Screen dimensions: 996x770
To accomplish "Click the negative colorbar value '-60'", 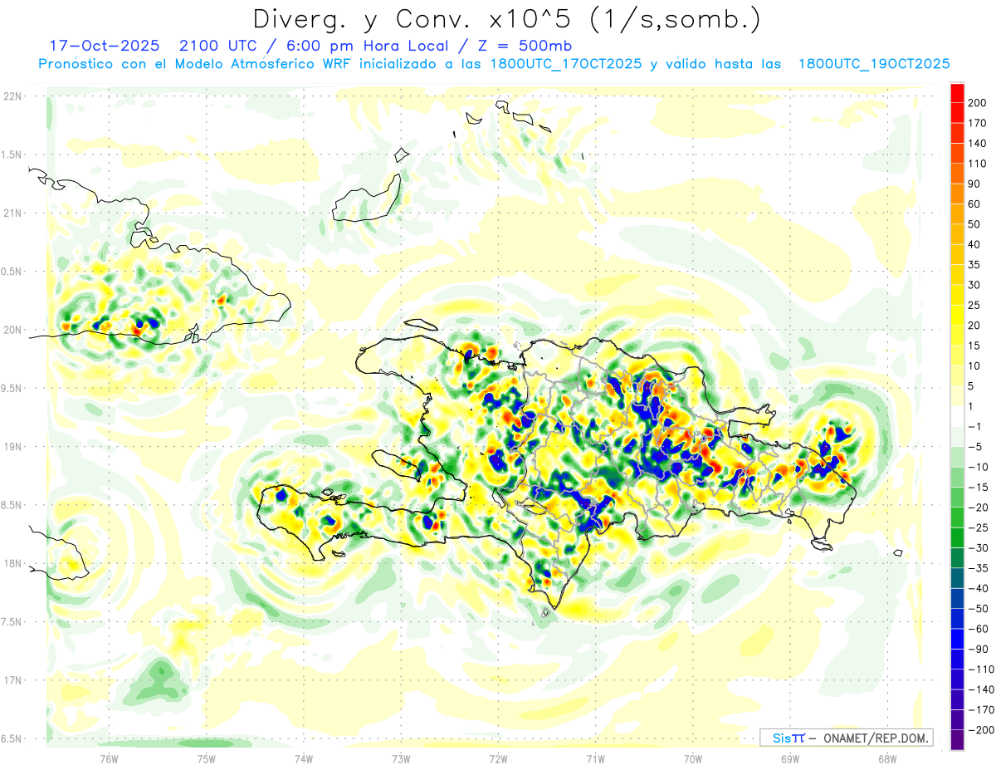I will [x=979, y=629].
